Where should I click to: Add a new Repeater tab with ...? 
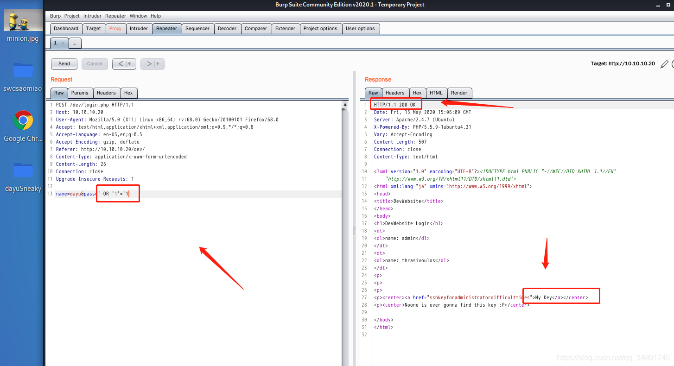coord(75,43)
